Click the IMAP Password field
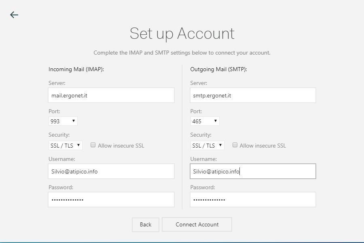Viewport: 364px width, 243px height. pos(111,199)
